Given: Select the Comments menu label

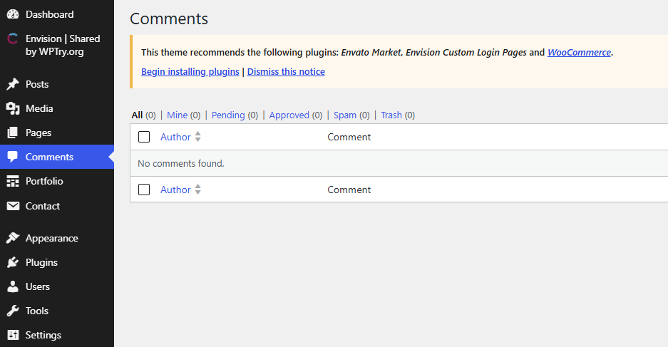Looking at the screenshot, I should click(x=49, y=157).
